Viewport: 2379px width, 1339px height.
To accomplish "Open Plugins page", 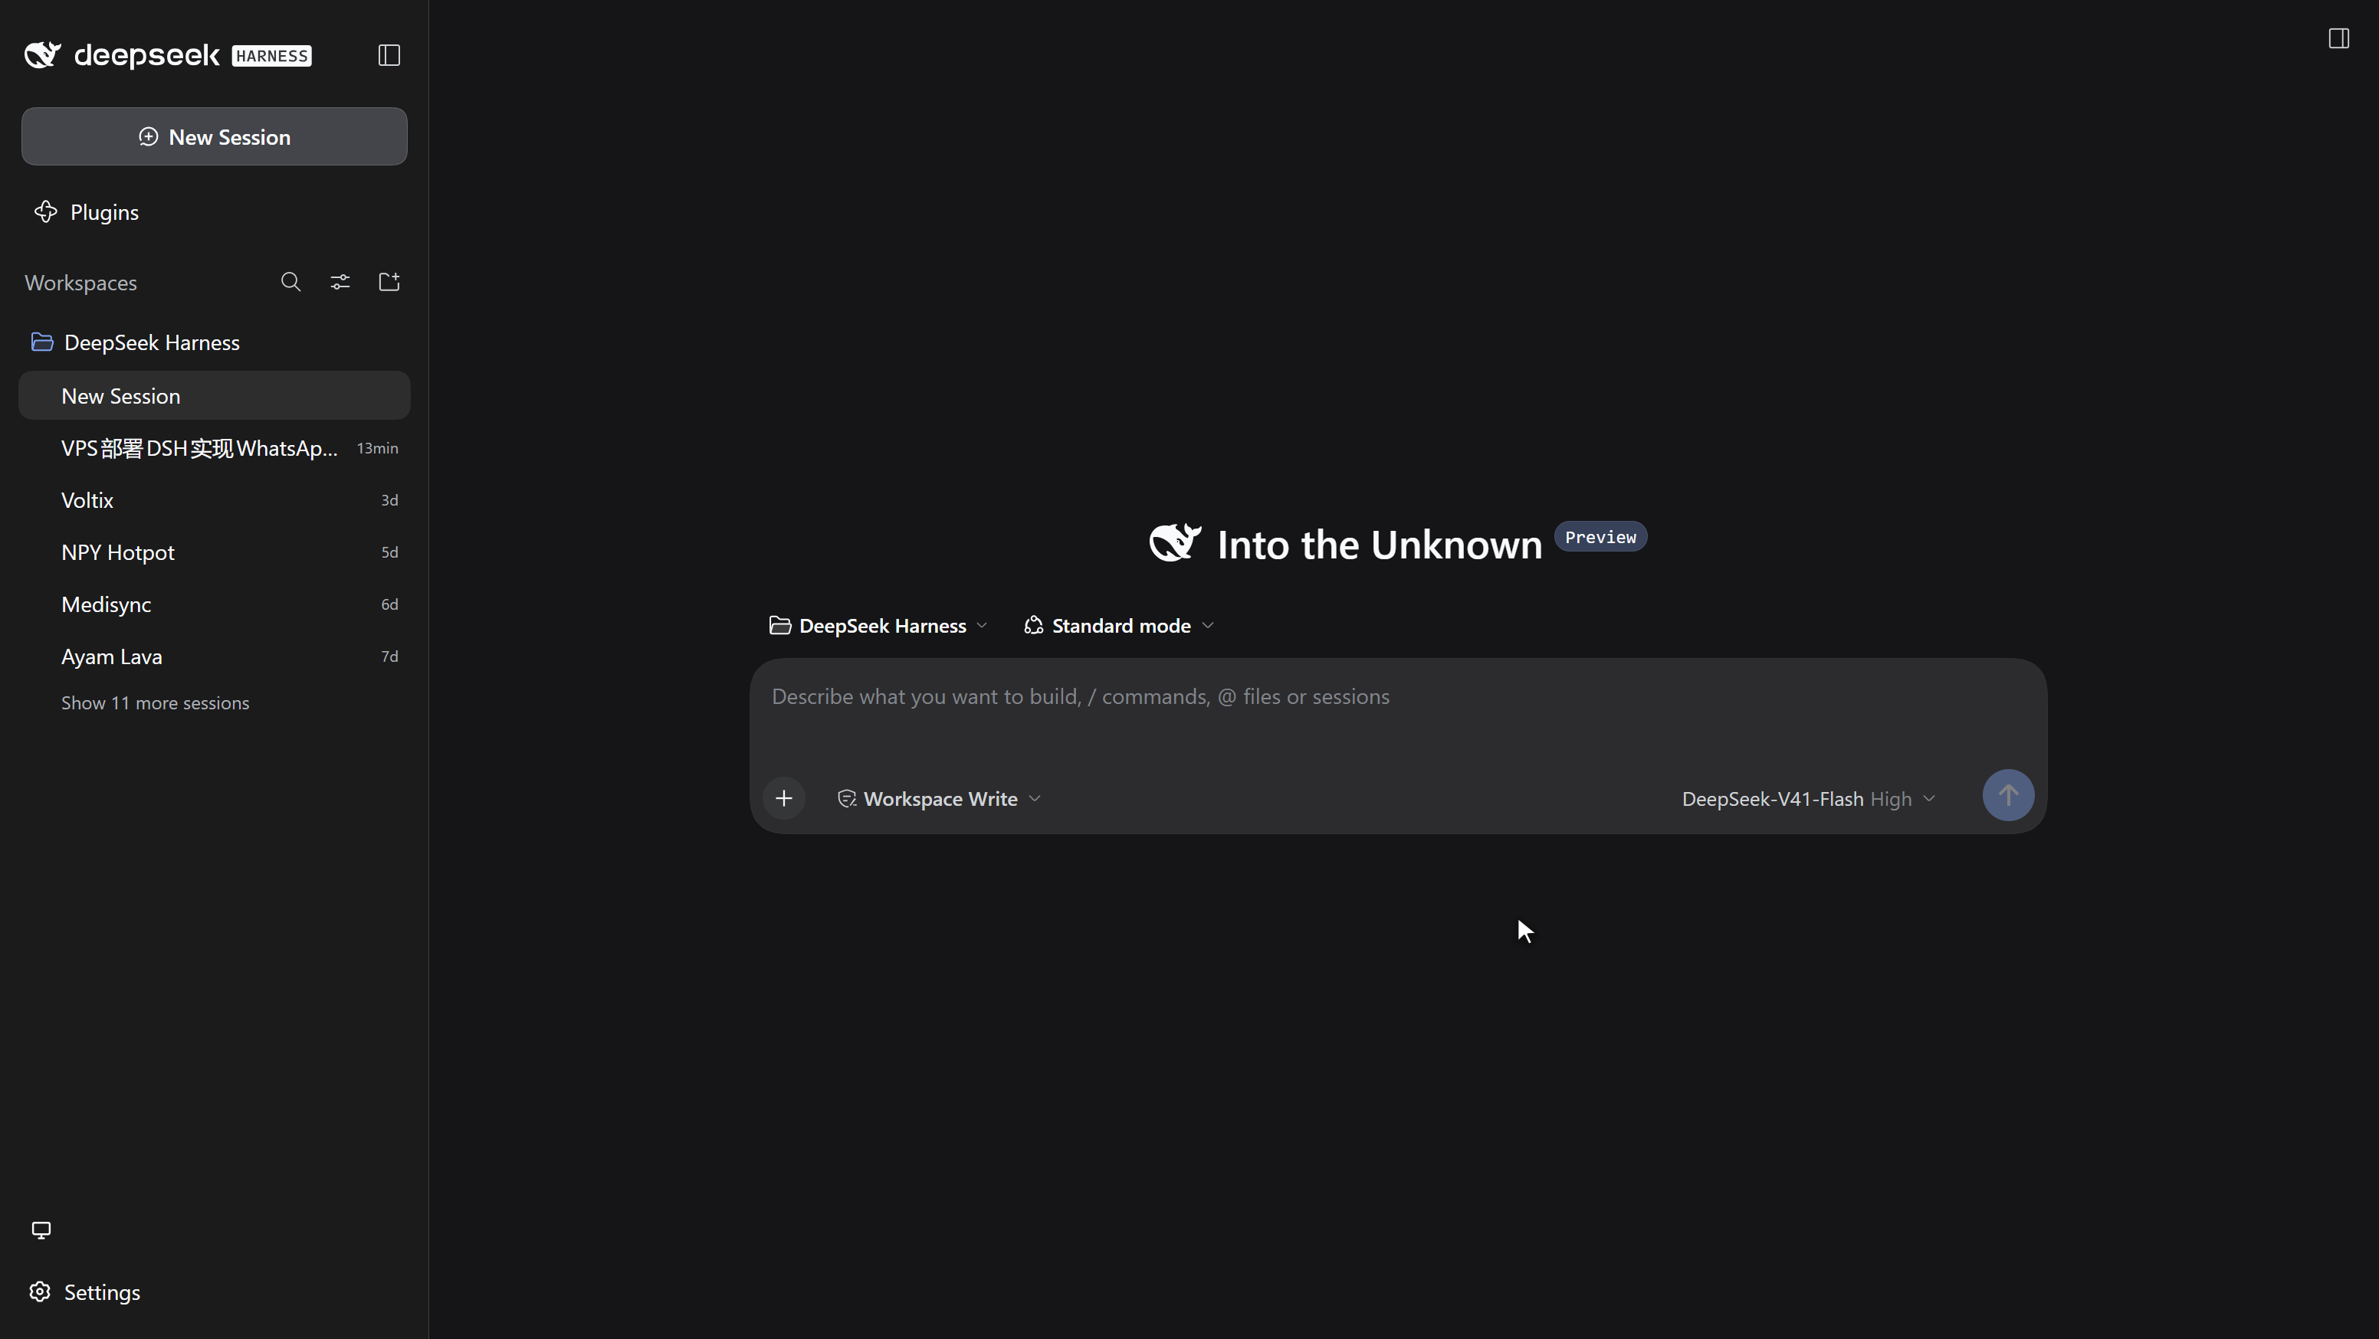I will [215, 212].
